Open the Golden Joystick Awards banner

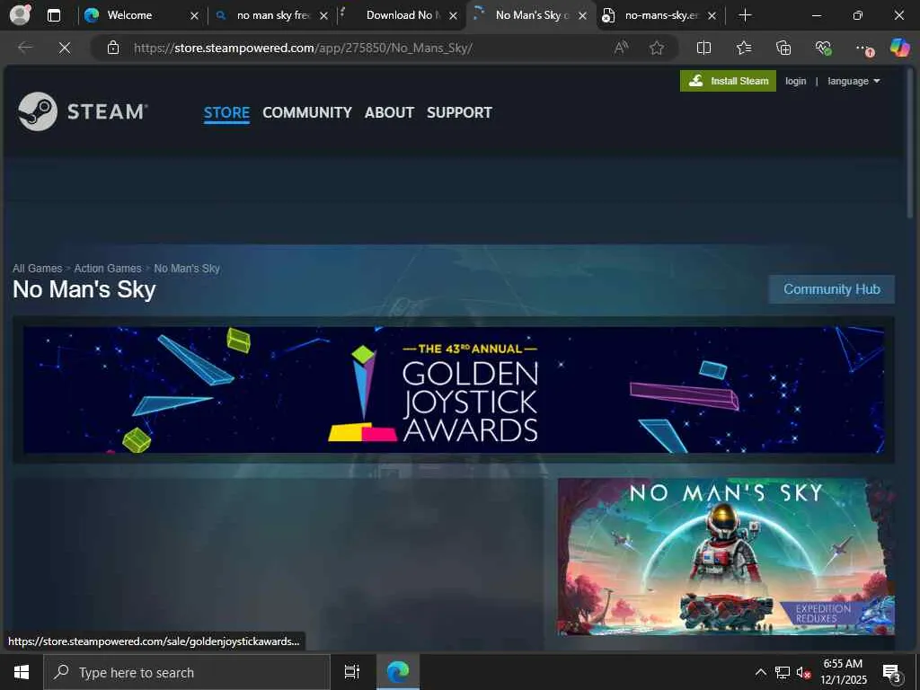pos(454,390)
